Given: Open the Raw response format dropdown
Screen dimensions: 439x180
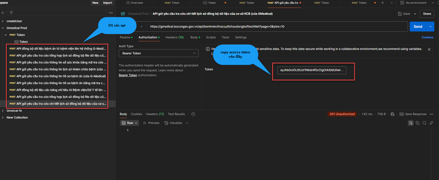Looking at the screenshot, I should pyautogui.click(x=130, y=123).
